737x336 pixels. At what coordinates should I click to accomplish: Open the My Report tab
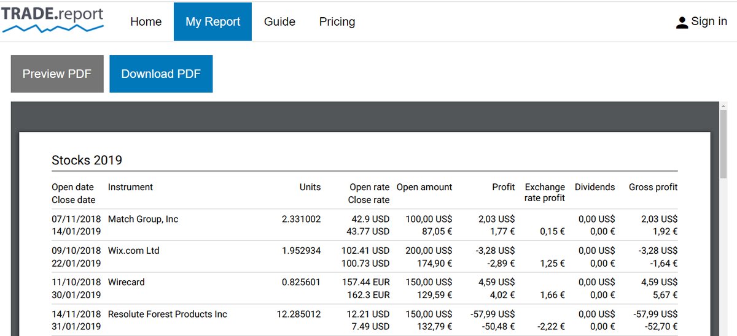(213, 22)
